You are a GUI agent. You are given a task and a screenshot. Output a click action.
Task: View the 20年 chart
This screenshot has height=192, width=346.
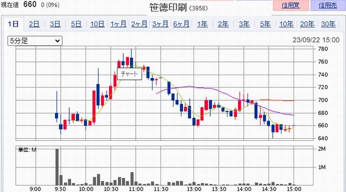tap(307, 24)
